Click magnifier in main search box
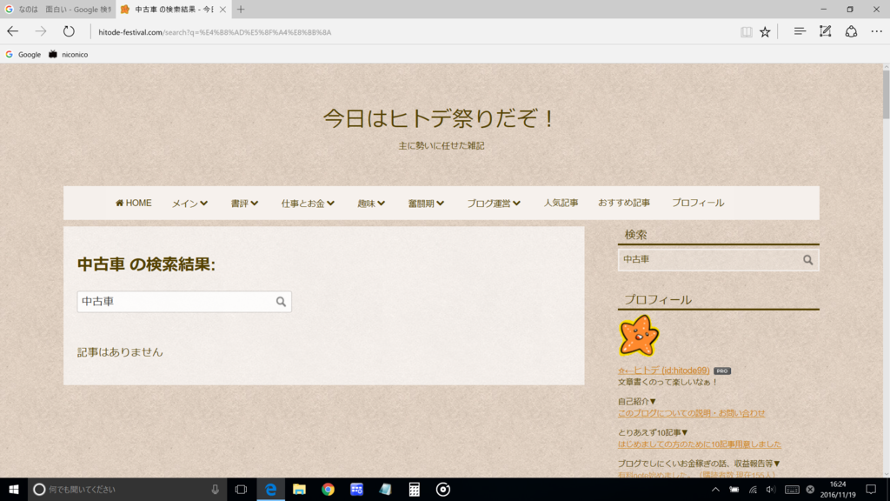890x501 pixels. 281,302
